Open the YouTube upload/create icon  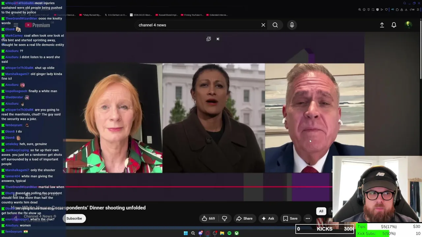tap(382, 25)
